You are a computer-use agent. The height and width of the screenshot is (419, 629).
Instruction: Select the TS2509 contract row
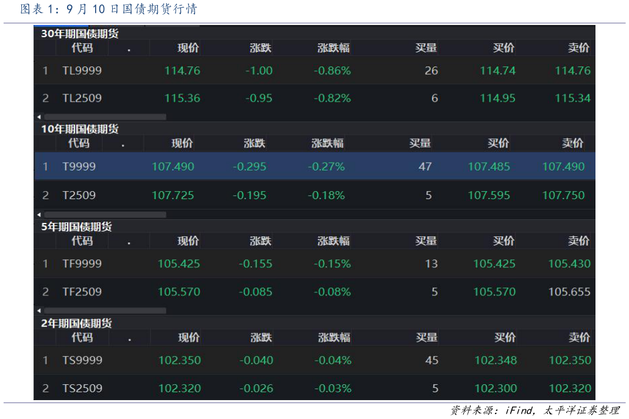pos(82,388)
